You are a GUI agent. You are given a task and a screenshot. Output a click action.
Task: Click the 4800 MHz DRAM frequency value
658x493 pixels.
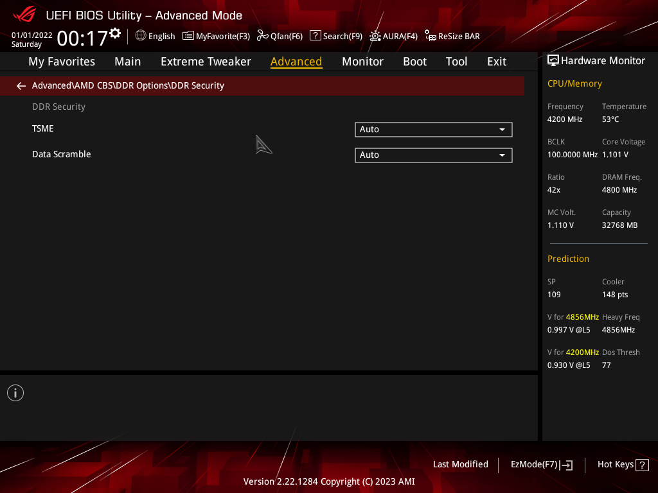pyautogui.click(x=619, y=190)
